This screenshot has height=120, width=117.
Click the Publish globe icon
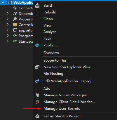pyautogui.click(x=37, y=45)
